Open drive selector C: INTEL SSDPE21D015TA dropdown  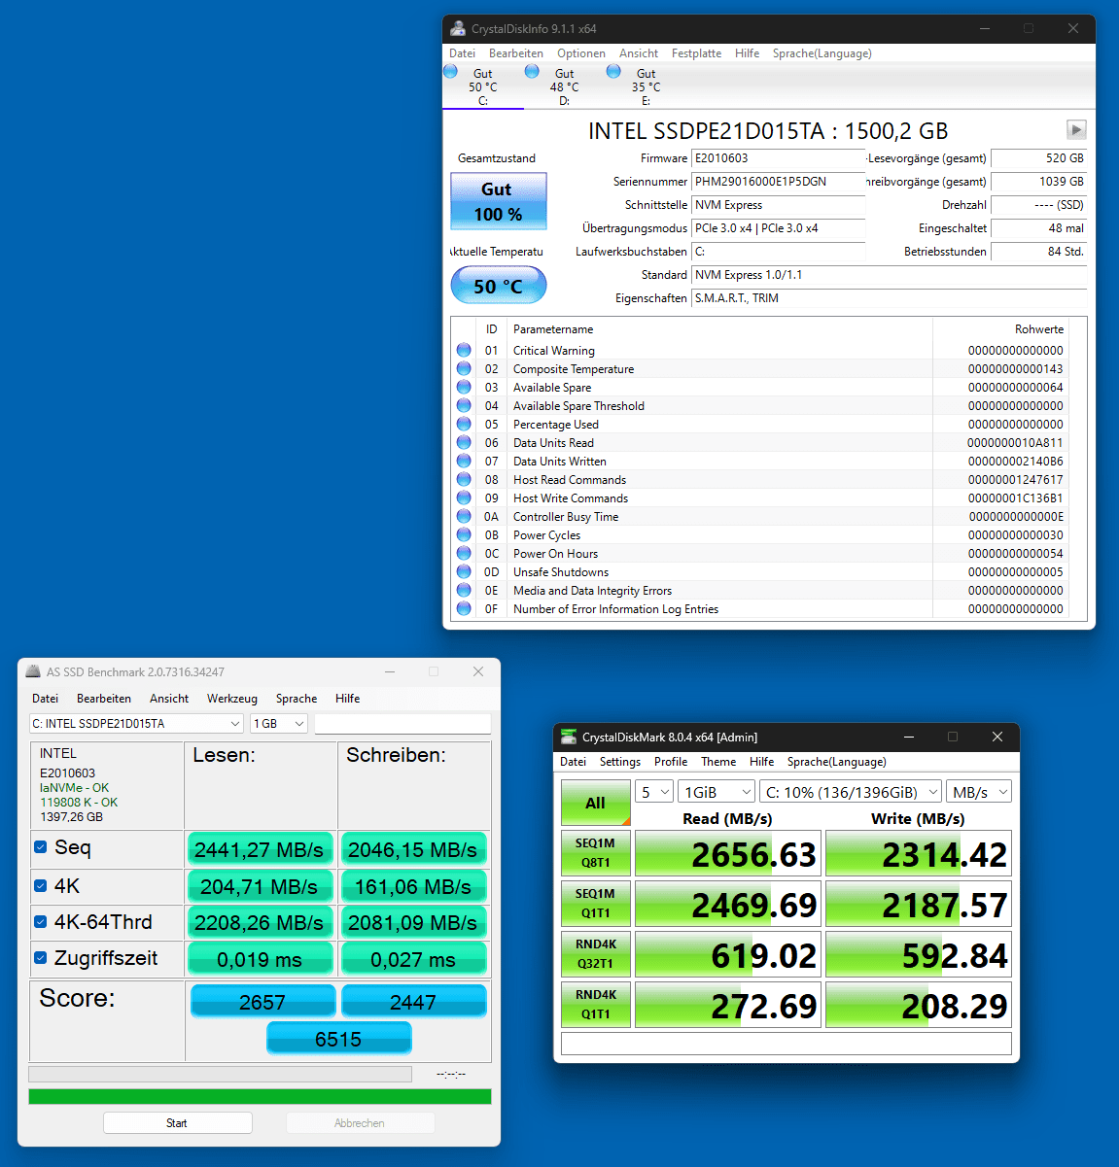coord(136,723)
